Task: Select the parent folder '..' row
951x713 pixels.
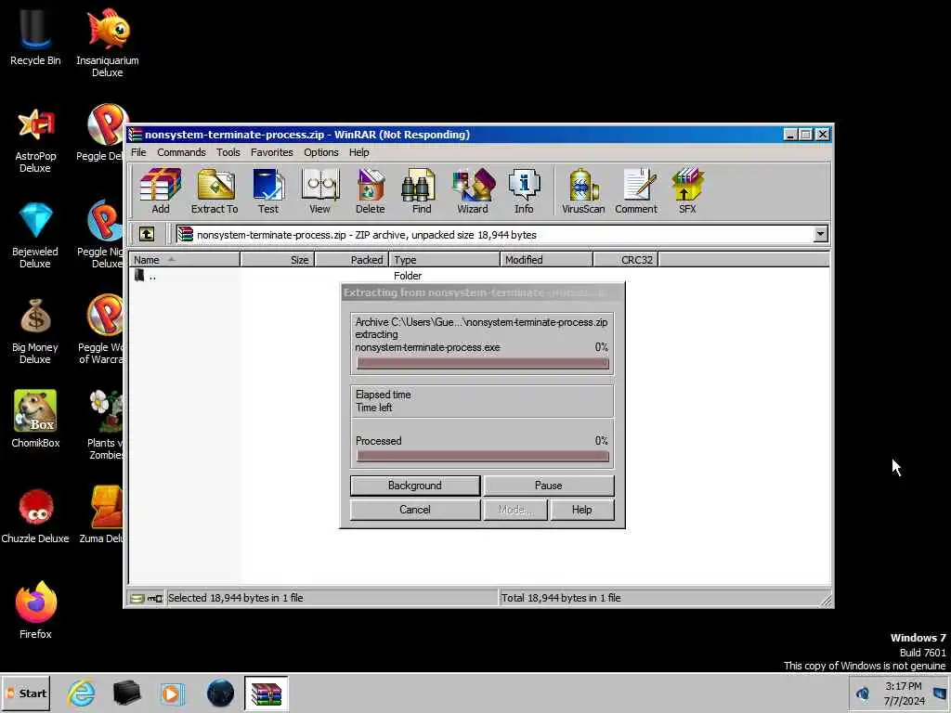Action: 479,275
